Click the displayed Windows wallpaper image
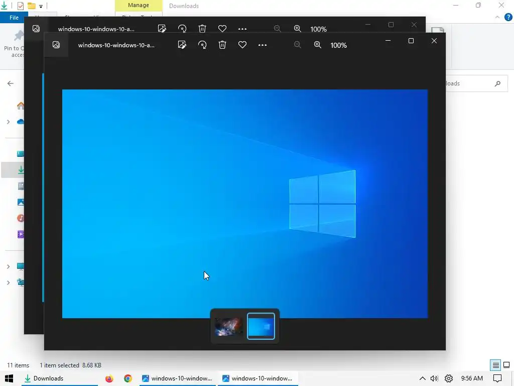This screenshot has height=386, width=514. (x=245, y=204)
